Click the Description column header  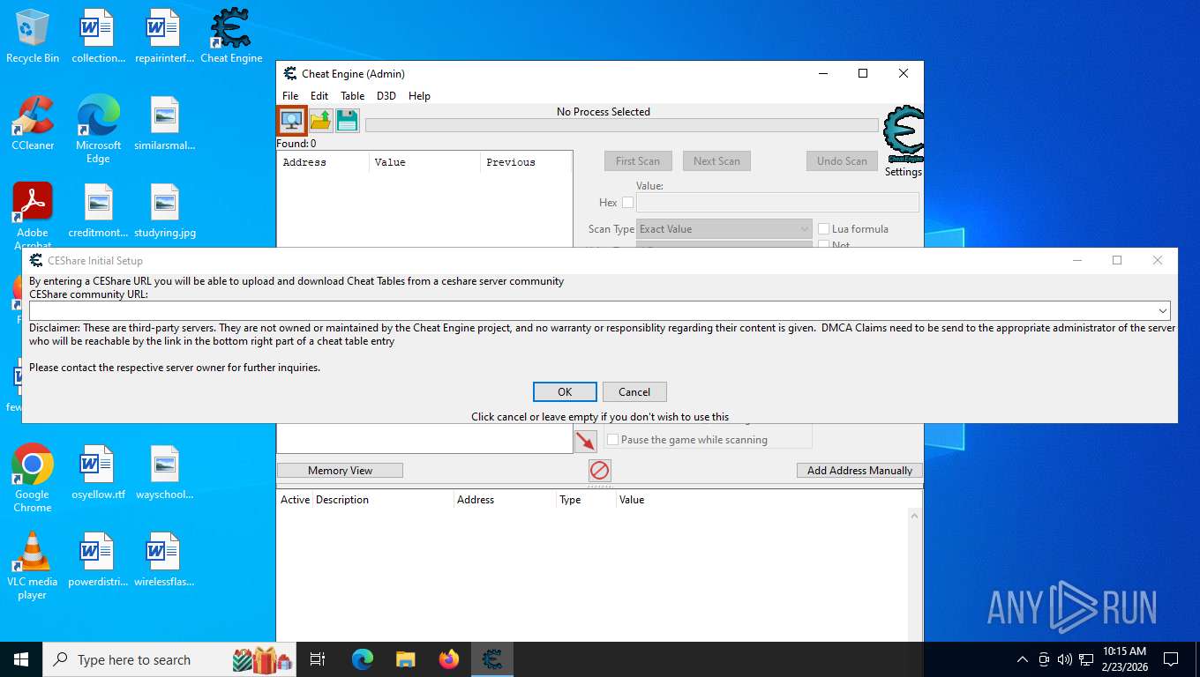(x=383, y=500)
